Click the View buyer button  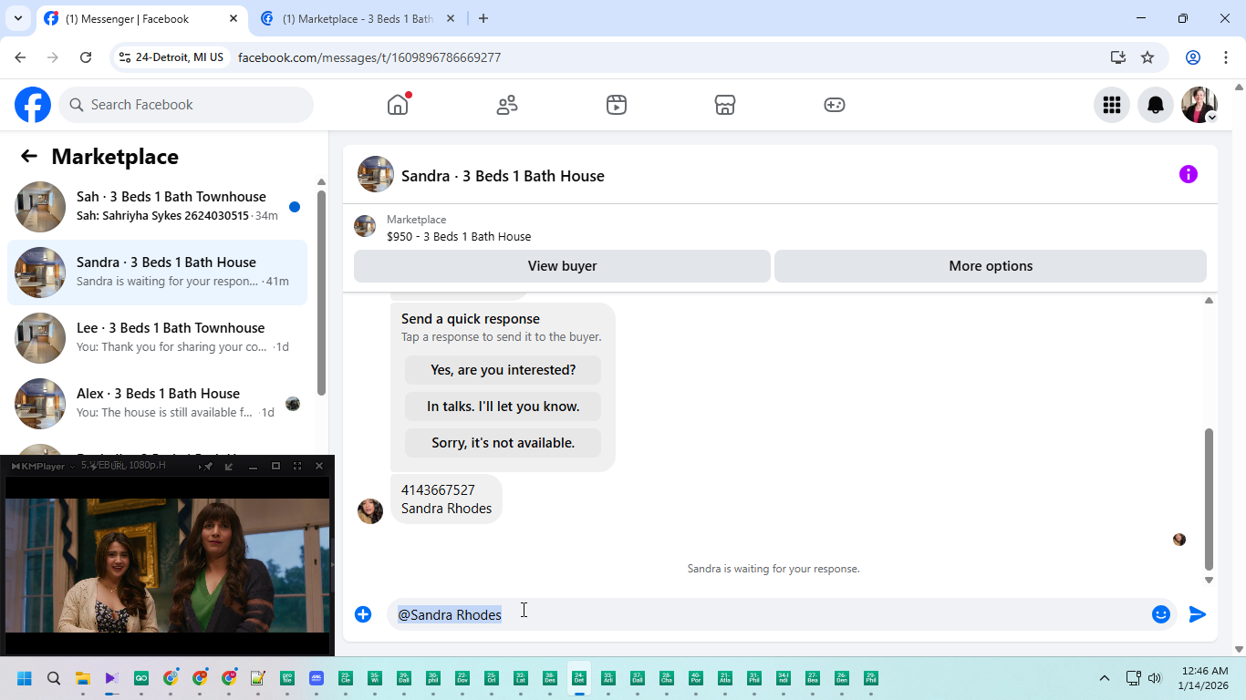562,266
